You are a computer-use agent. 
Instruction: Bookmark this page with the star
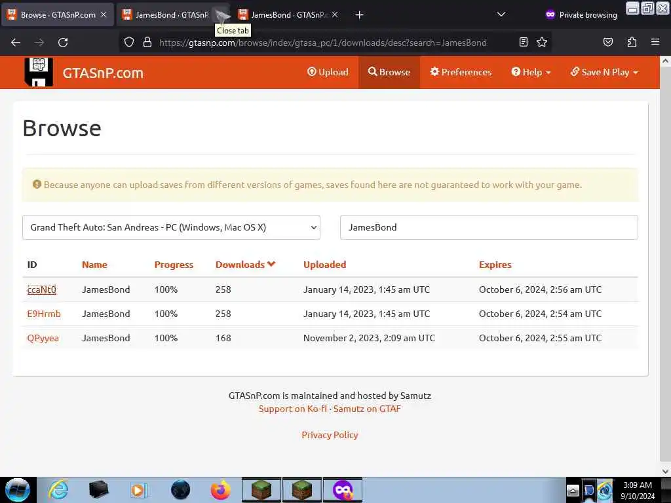[542, 43]
